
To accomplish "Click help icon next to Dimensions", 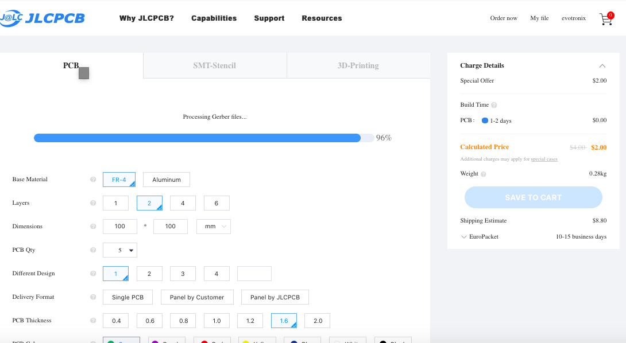I will (93, 227).
